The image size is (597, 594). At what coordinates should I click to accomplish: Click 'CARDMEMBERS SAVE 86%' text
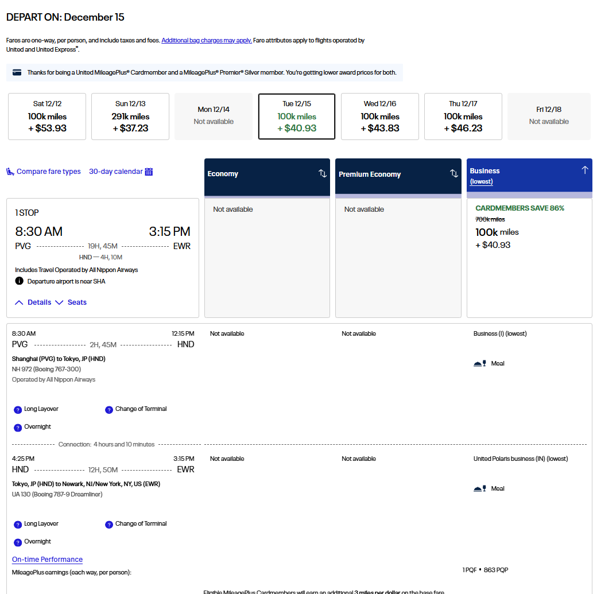tap(520, 208)
